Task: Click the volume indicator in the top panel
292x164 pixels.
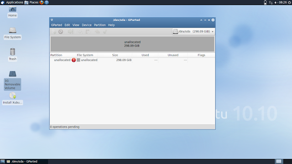Action: (x=276, y=2)
